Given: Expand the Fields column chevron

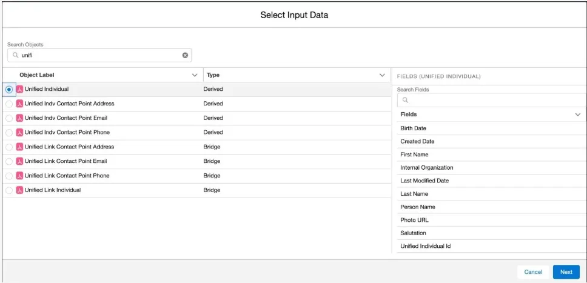Looking at the screenshot, I should [x=577, y=114].
